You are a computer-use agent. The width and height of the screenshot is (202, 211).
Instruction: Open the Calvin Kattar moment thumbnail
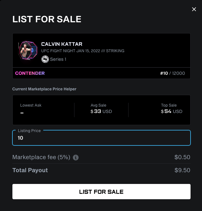pos(28,51)
